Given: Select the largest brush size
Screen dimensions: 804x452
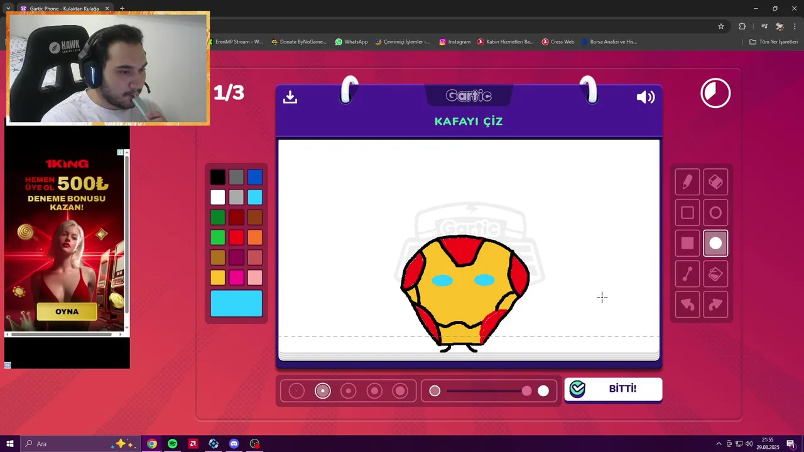Looking at the screenshot, I should pyautogui.click(x=400, y=391).
